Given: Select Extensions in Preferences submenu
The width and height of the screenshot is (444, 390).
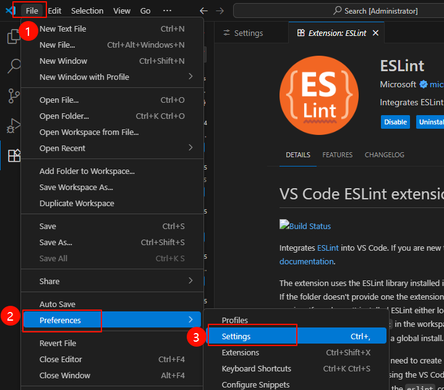Looking at the screenshot, I should tap(296, 353).
